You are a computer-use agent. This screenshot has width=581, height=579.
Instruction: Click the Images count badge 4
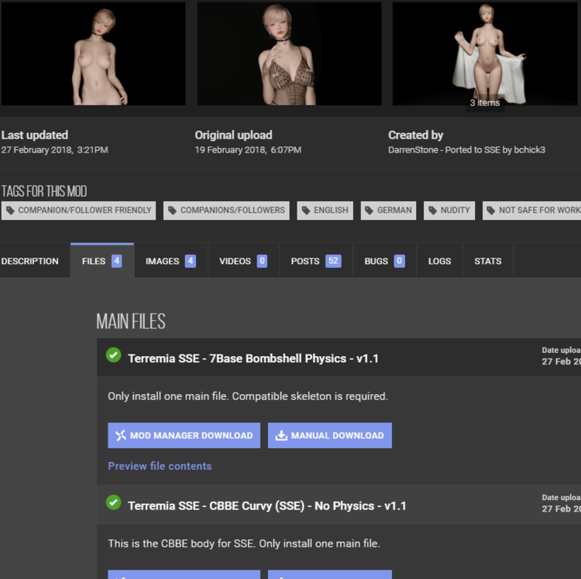pos(191,261)
